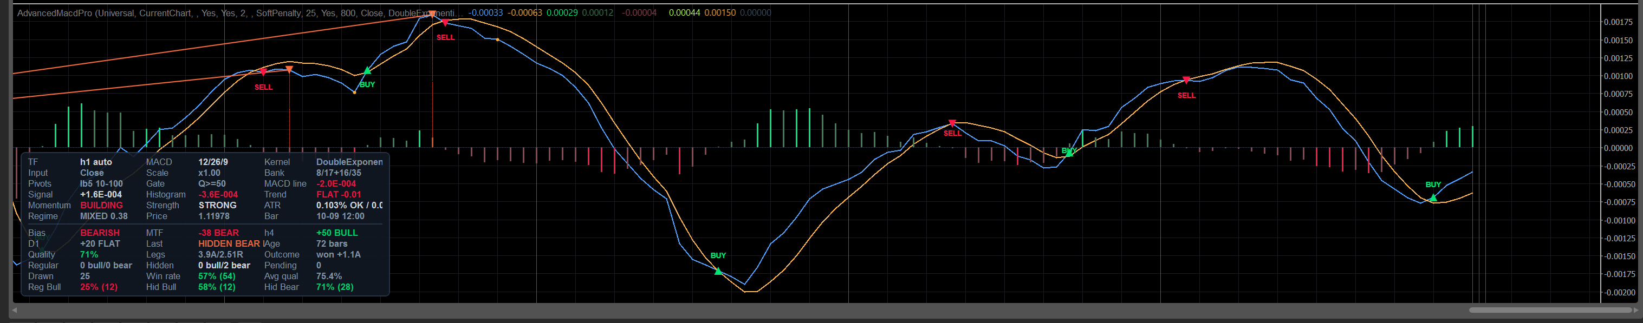Screen dimensions: 1643x323
Task: Click the '-38 BEAR' MTF value
Action: click(x=219, y=233)
